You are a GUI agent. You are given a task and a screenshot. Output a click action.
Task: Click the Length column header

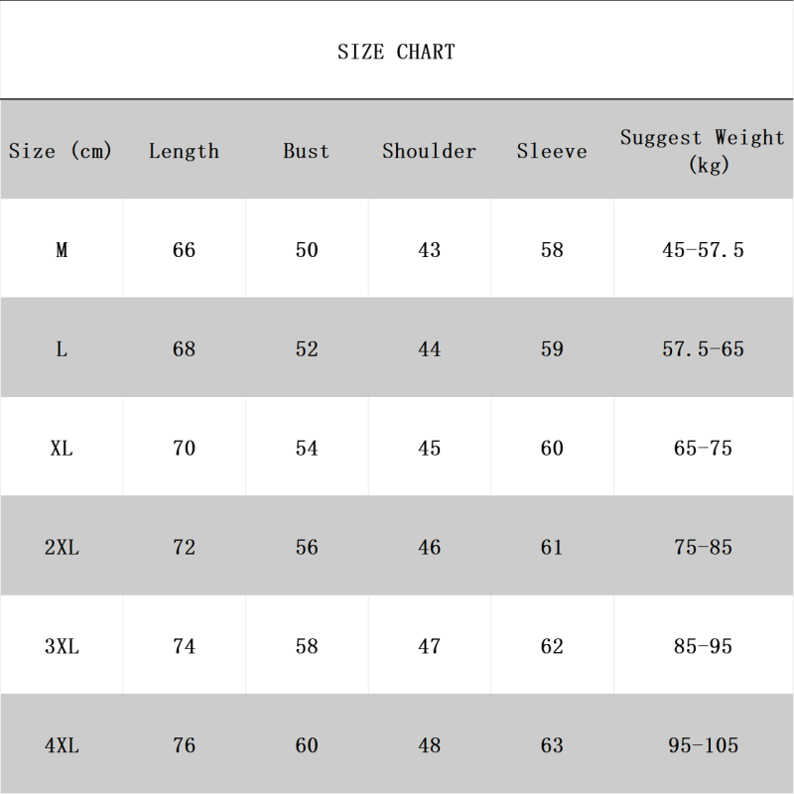coord(184,151)
